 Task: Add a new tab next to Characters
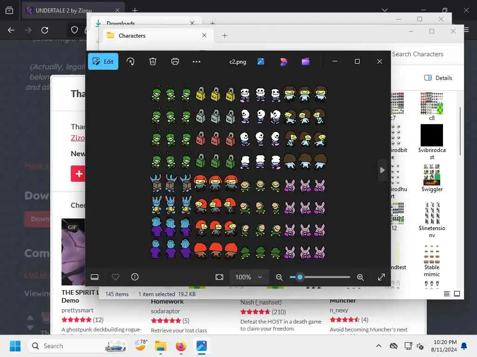(225, 36)
